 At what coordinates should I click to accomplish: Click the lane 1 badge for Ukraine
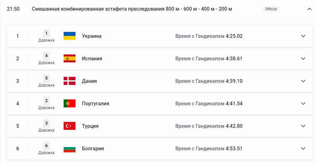click(46, 33)
